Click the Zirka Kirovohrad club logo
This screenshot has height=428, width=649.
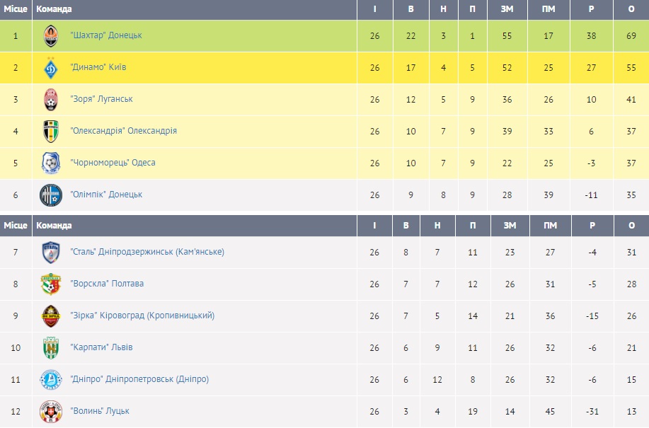click(50, 316)
